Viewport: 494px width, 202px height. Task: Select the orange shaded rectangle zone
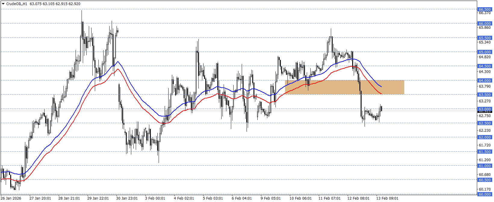344,87
